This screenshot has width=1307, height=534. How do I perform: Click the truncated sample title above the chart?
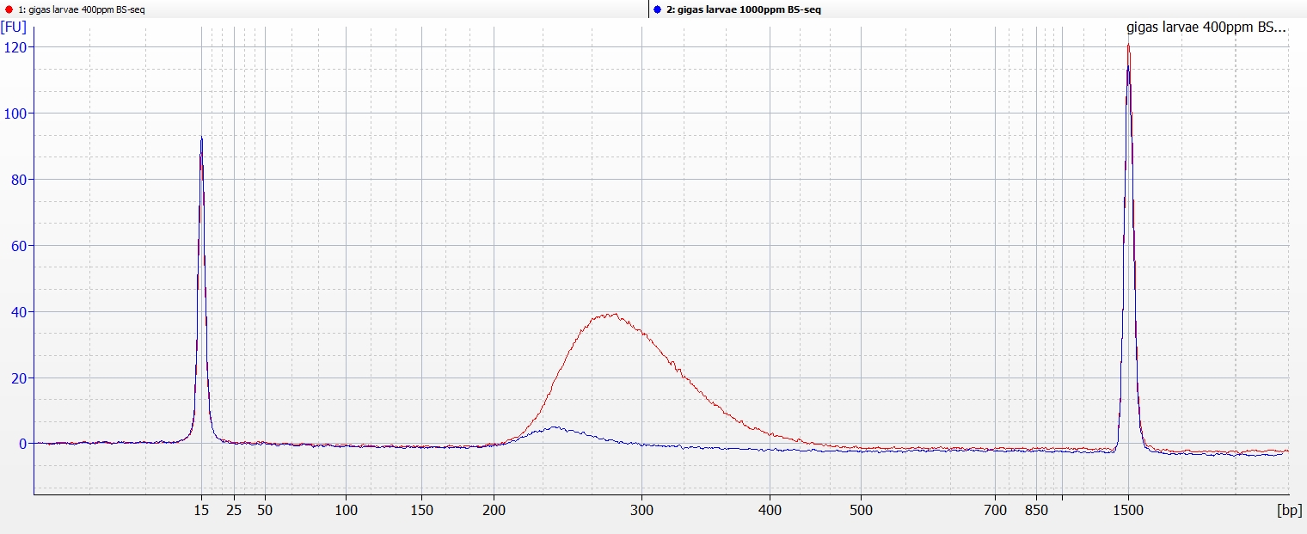coord(1206,28)
